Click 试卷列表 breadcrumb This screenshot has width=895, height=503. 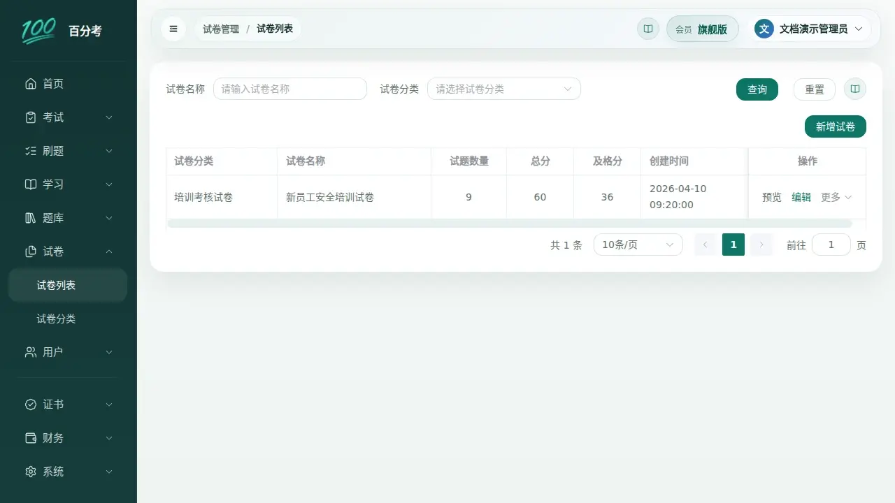click(275, 29)
